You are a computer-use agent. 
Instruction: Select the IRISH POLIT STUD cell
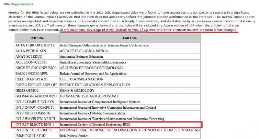[37, 136]
